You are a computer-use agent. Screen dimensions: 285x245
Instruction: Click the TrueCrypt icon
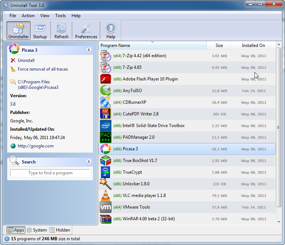coord(105,172)
